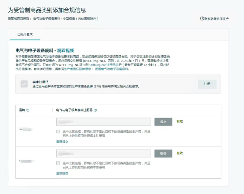Open the 观看视频 link

pyautogui.click(x=66, y=50)
